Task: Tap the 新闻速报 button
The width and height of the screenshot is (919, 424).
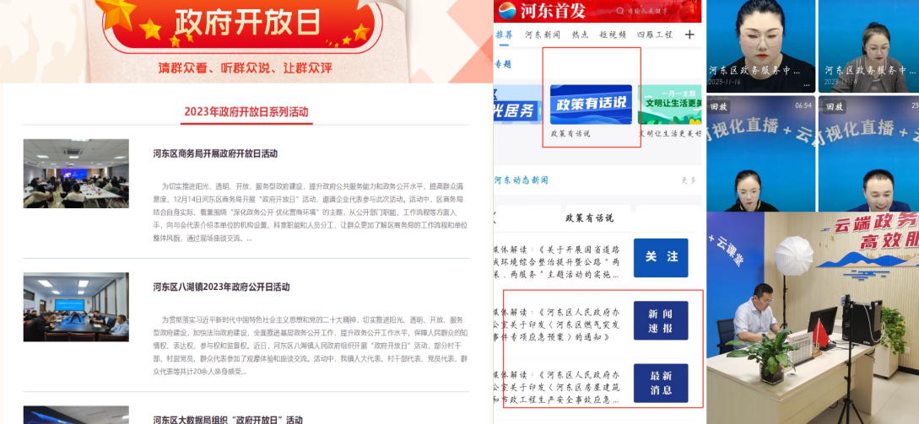Action: tap(661, 320)
